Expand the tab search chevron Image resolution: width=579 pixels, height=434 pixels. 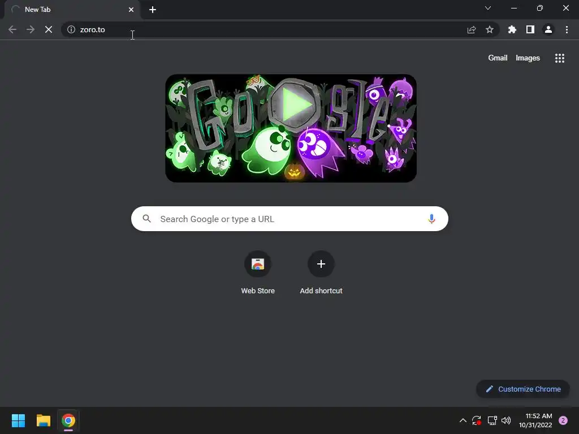(488, 8)
